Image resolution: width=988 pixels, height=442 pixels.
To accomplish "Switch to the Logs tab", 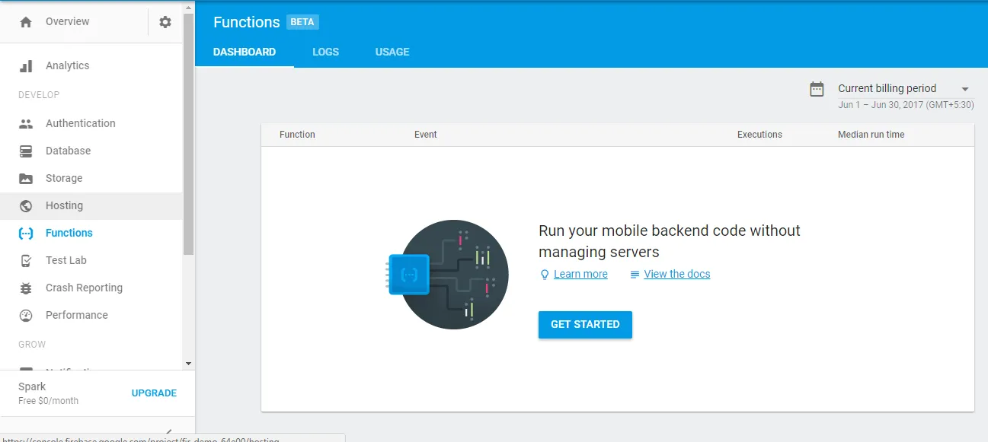I will click(325, 52).
